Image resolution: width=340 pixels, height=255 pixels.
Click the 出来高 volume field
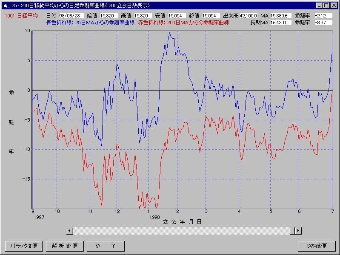(249, 16)
